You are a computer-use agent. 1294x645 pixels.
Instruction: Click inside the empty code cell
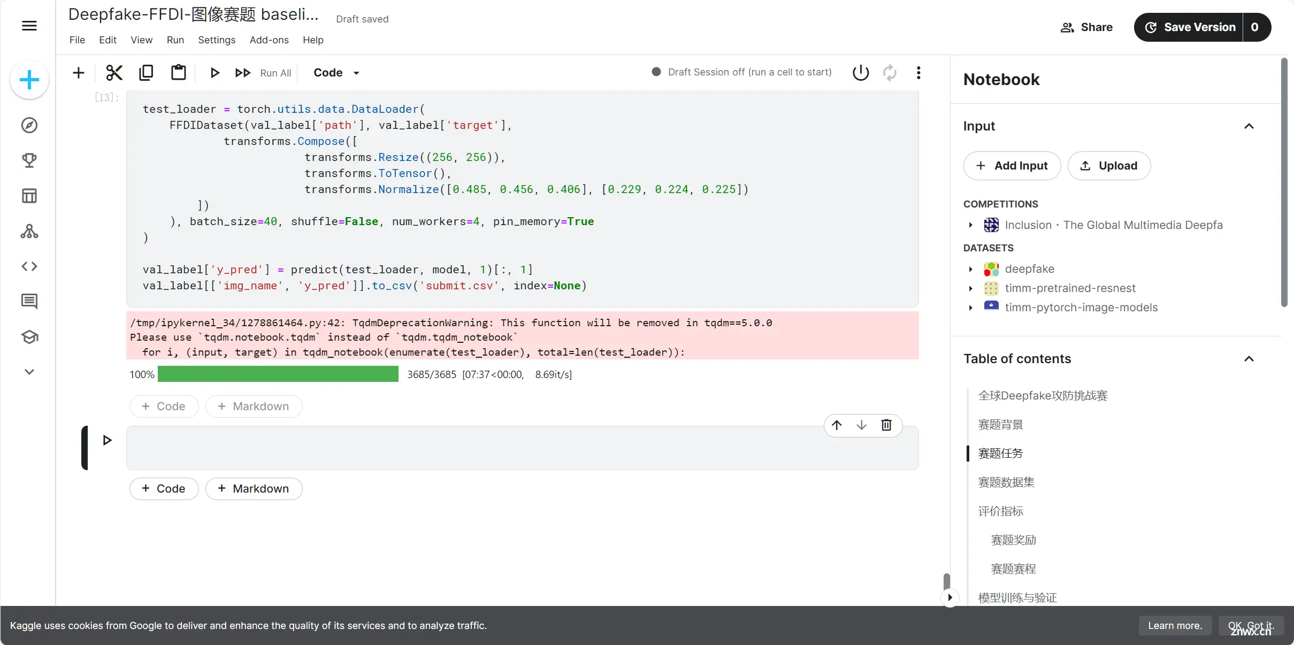pos(522,448)
